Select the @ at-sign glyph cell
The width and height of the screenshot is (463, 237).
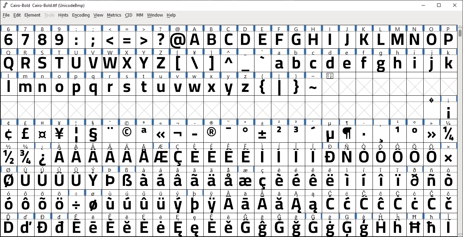[177, 40]
